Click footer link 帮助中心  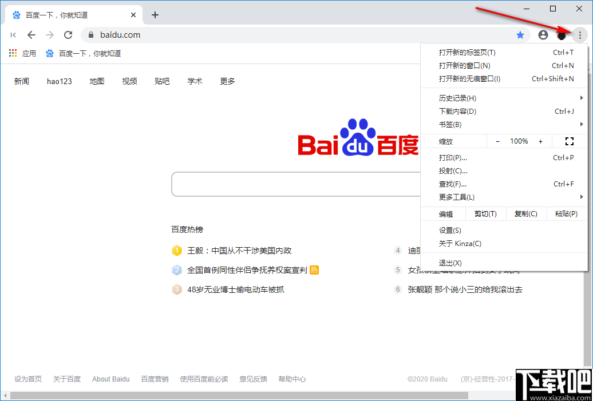(x=292, y=379)
